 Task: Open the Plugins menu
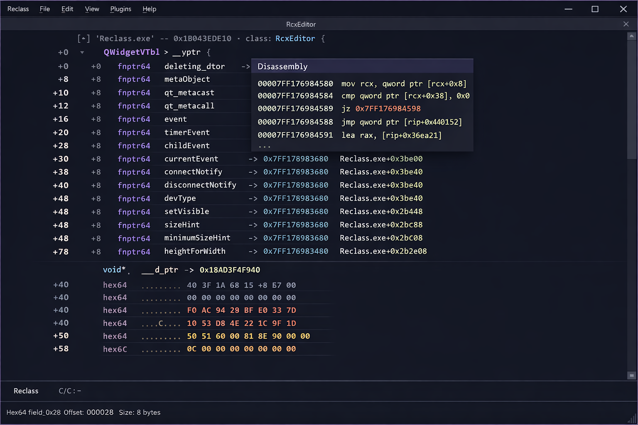(x=120, y=9)
